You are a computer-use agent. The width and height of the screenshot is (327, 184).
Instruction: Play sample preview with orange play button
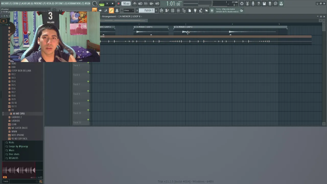[x=5, y=177]
